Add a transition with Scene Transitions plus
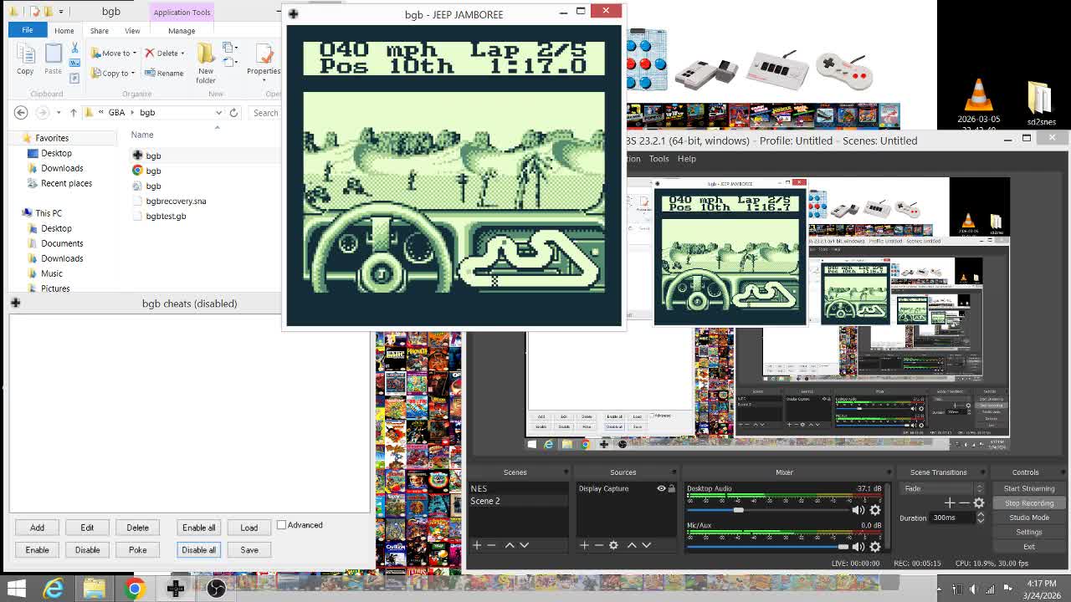The image size is (1071, 602). point(950,503)
